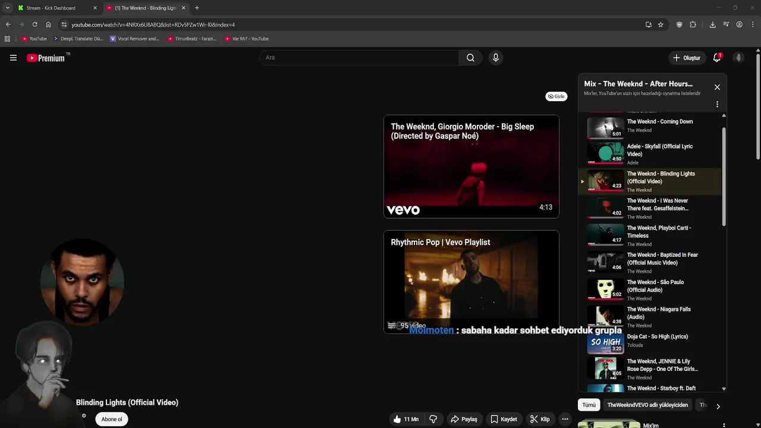761x428 pixels.
Task: Like the video with thumbs up
Action: point(405,419)
